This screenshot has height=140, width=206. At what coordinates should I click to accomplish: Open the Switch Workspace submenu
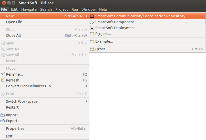coord(44,101)
